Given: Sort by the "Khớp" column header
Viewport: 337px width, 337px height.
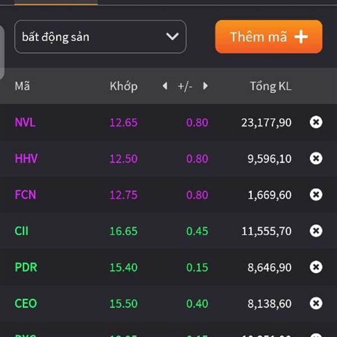Looking at the screenshot, I should (x=124, y=86).
